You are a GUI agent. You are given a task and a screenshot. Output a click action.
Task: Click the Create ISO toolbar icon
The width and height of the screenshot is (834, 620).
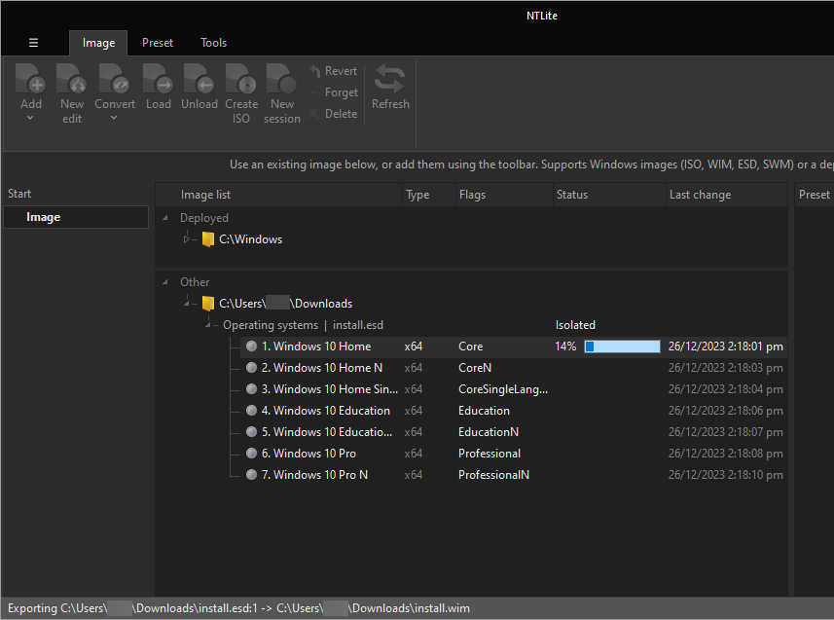[241, 79]
